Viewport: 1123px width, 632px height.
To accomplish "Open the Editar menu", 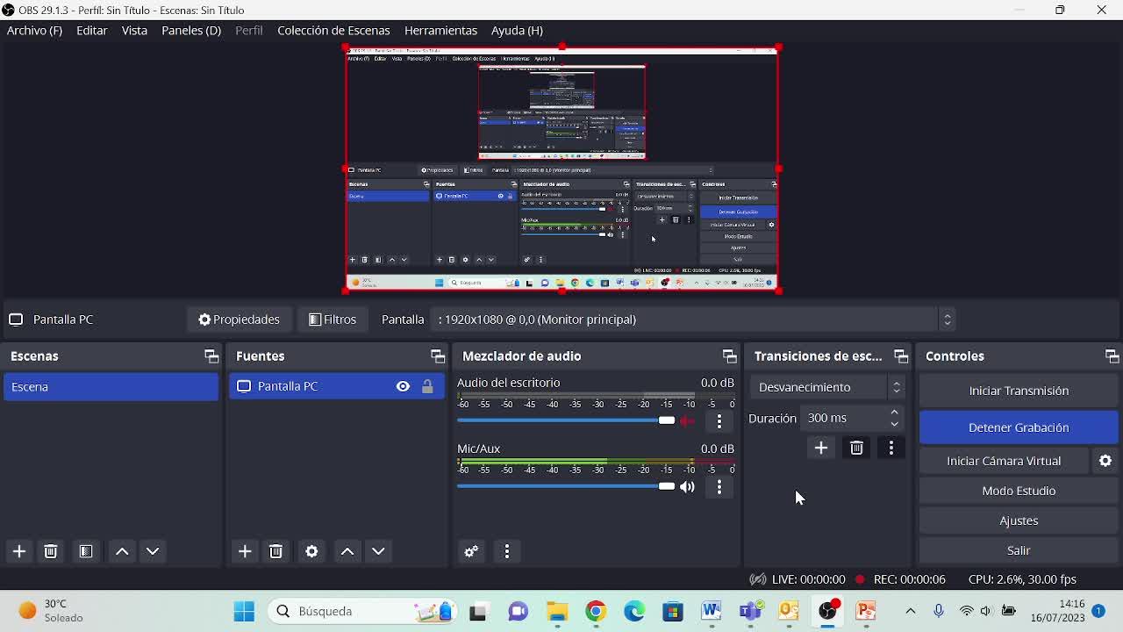I will pos(92,30).
